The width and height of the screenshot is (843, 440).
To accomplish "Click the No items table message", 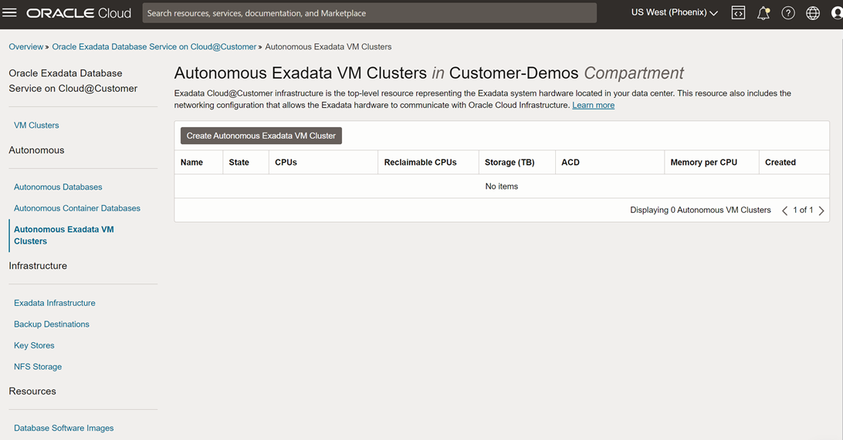I will (x=502, y=186).
